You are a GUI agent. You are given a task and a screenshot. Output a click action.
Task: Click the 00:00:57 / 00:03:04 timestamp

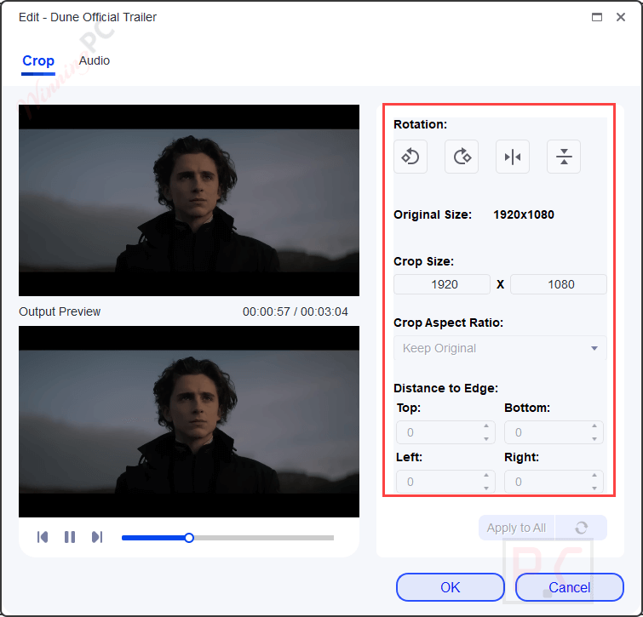point(296,311)
